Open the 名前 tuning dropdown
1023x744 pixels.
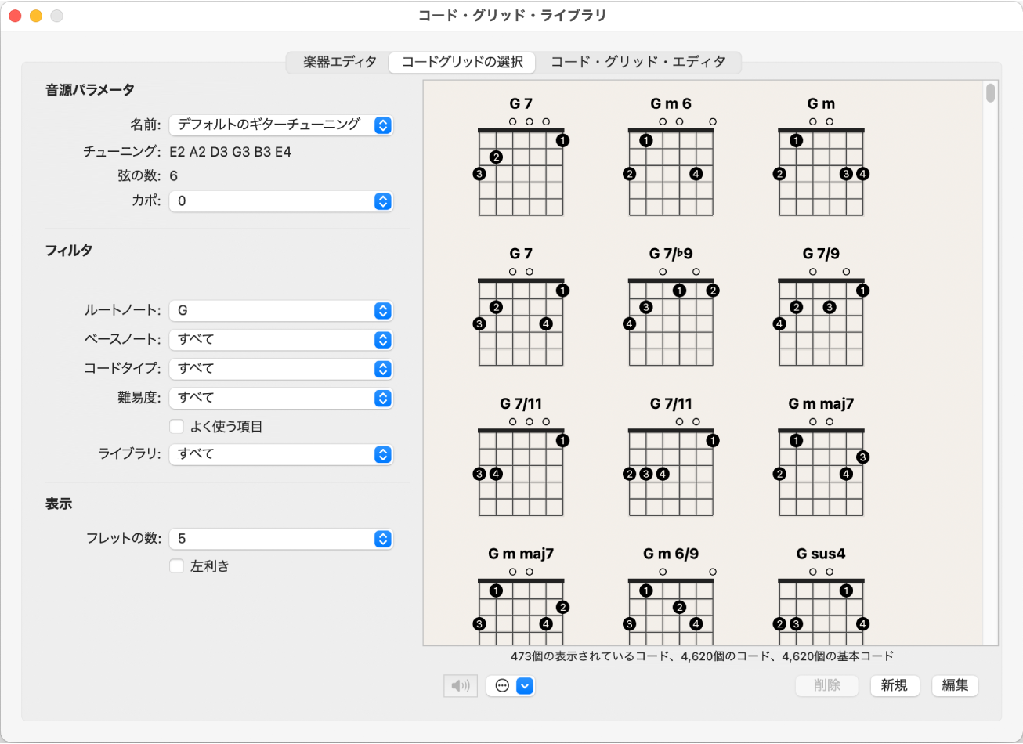381,125
